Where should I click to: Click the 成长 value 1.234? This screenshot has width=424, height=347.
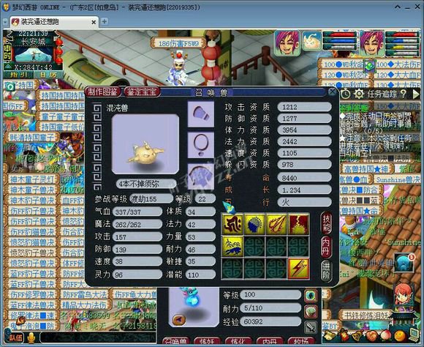[305, 190]
